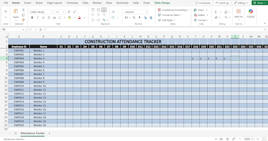
Task: Click the Copy icon
Action: click(x=23, y=15)
